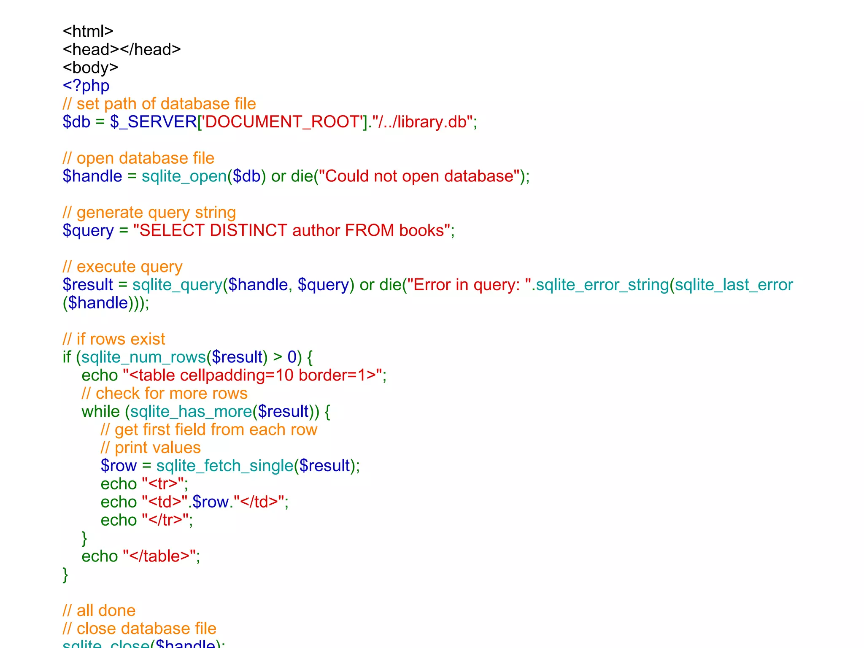Click the '<head></head>' line

click(x=122, y=49)
